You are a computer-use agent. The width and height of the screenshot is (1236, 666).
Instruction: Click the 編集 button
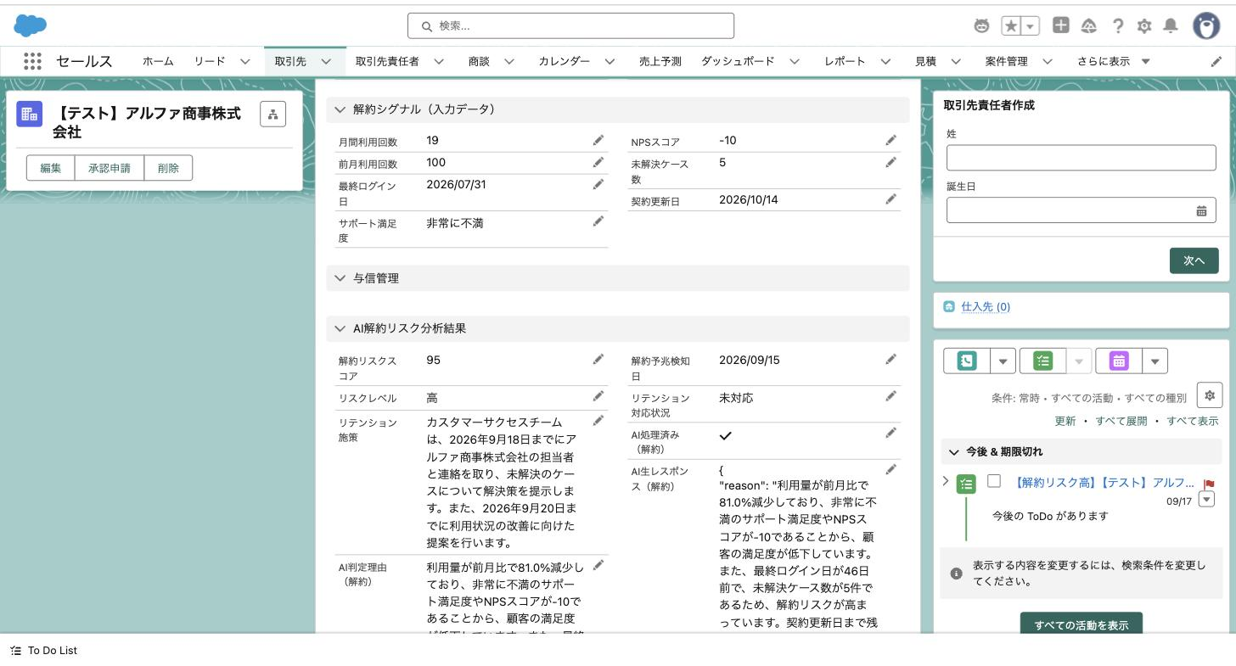click(x=51, y=168)
